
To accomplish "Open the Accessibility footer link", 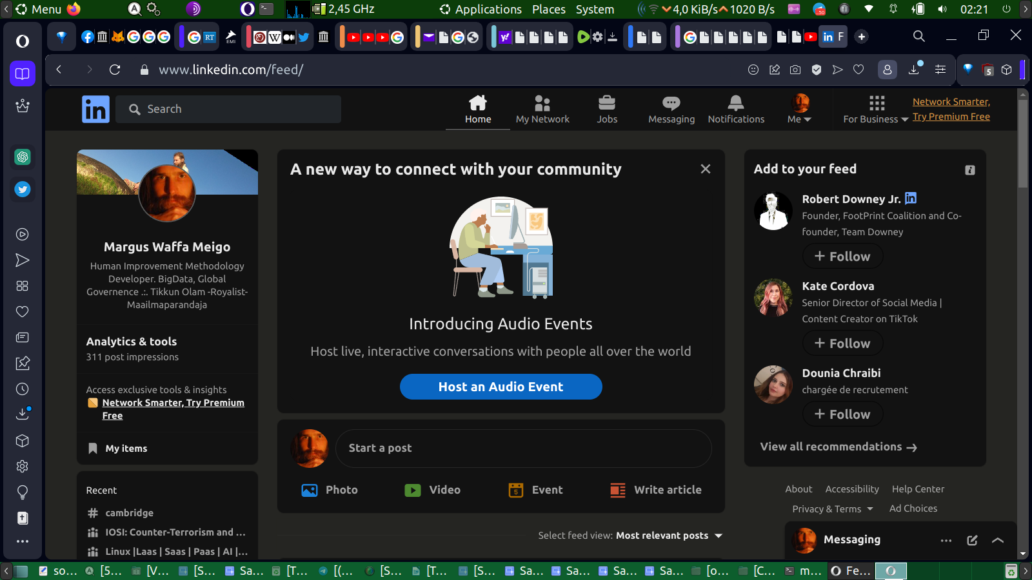I will pos(852,489).
